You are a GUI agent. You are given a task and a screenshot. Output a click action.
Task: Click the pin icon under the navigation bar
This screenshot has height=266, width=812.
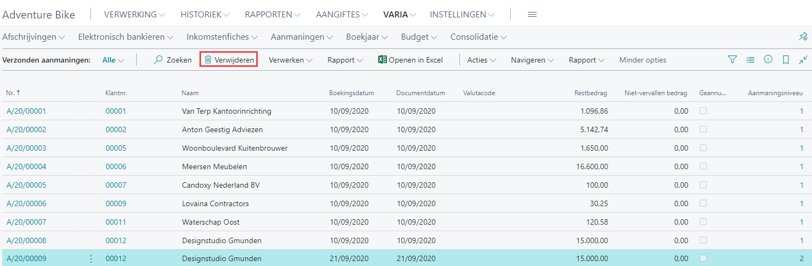click(x=803, y=37)
